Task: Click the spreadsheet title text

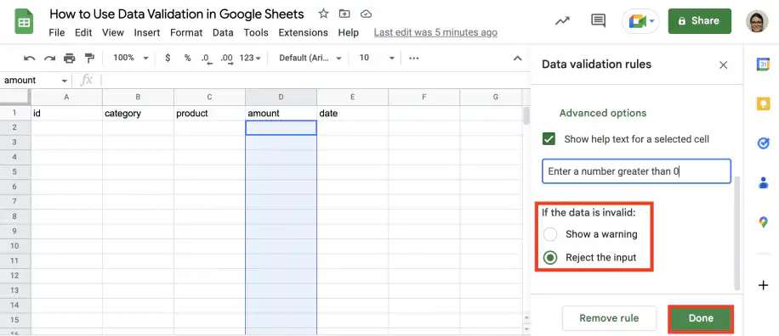Action: 176,14
